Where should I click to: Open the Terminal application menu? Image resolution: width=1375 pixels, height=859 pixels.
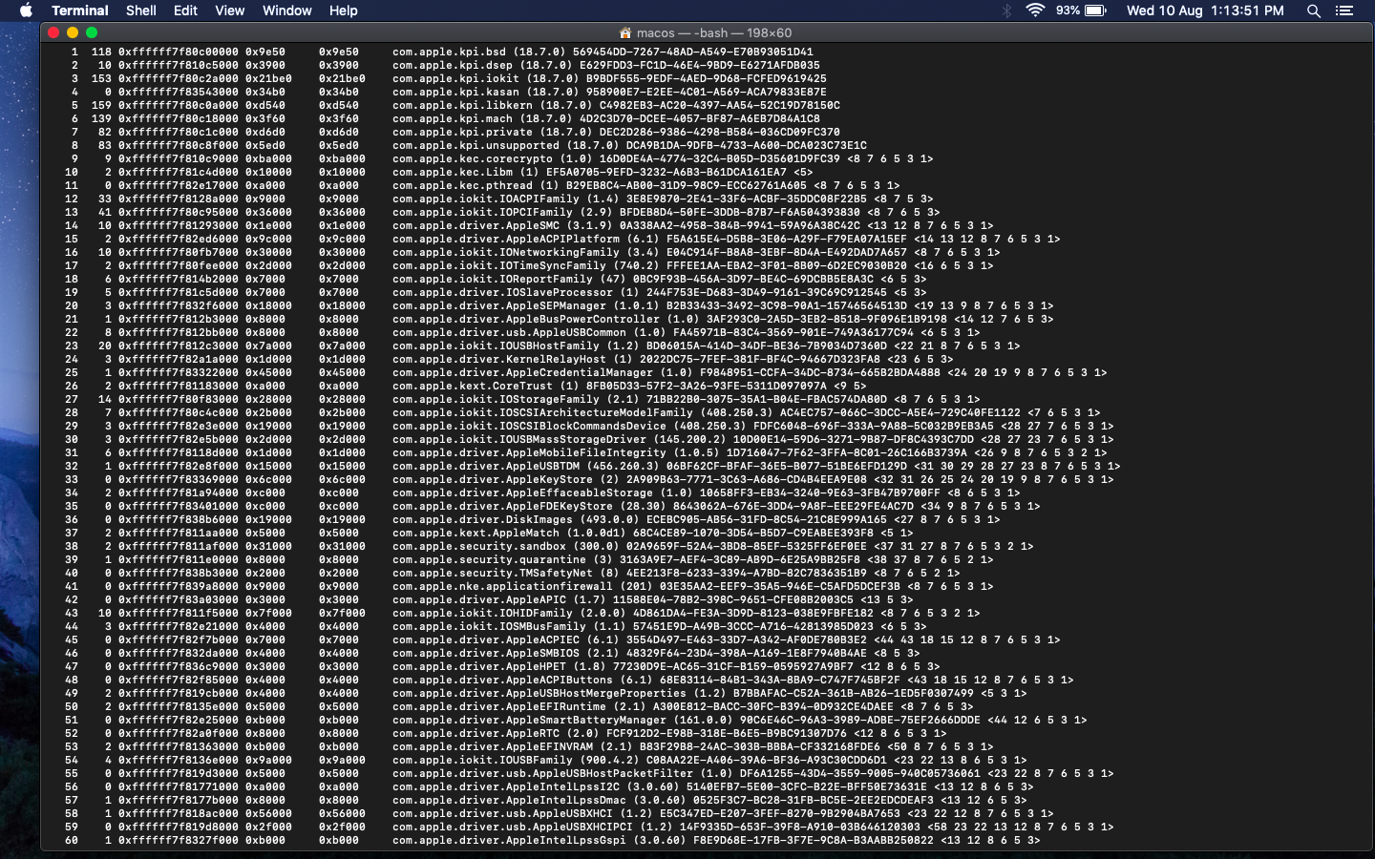pos(80,10)
